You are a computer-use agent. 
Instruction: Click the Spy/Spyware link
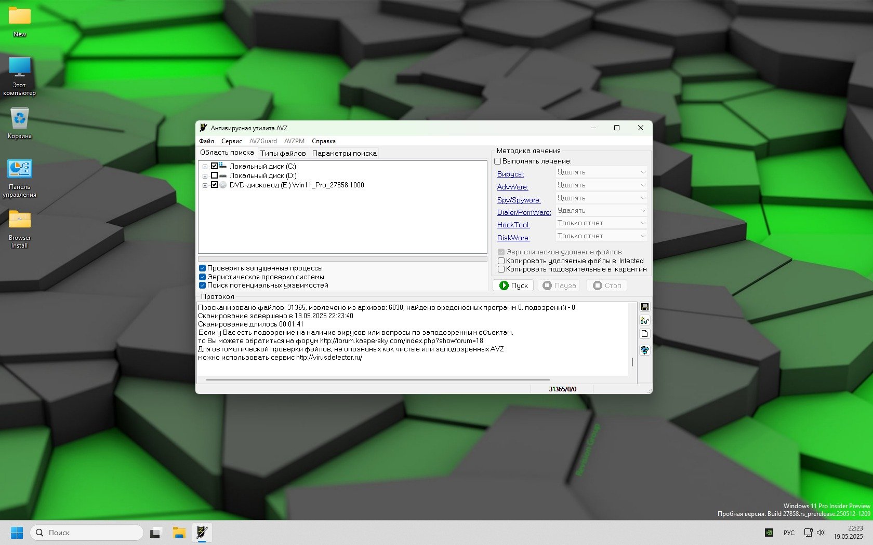pos(519,200)
